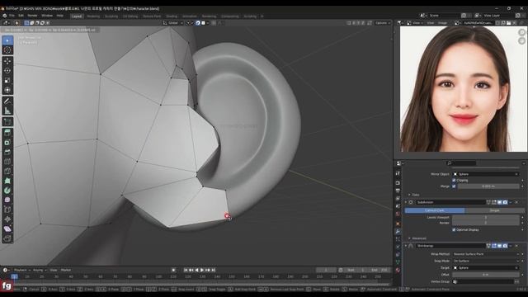This screenshot has width=528, height=297.
Task: Select the Edge Slide tool
Action: (x=7, y=210)
